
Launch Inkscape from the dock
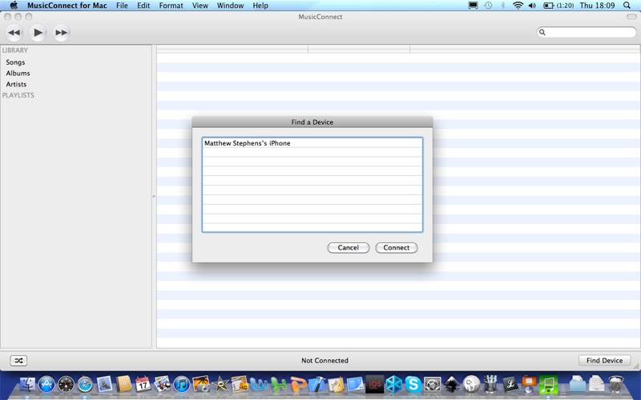[452, 384]
